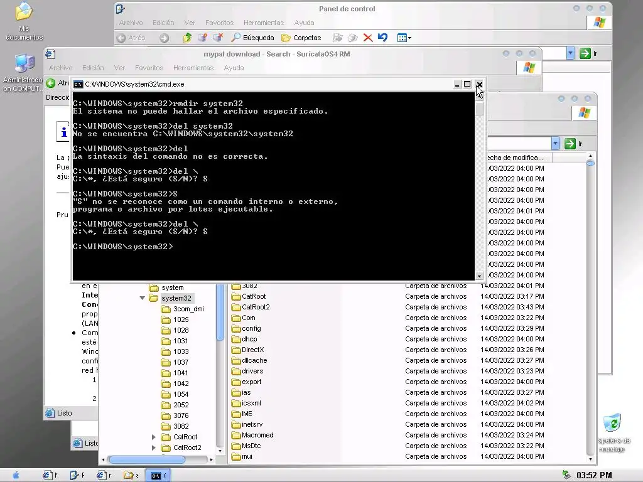Image resolution: width=643 pixels, height=482 pixels.
Task: Click green back arrow in mypal download window
Action: (x=51, y=83)
